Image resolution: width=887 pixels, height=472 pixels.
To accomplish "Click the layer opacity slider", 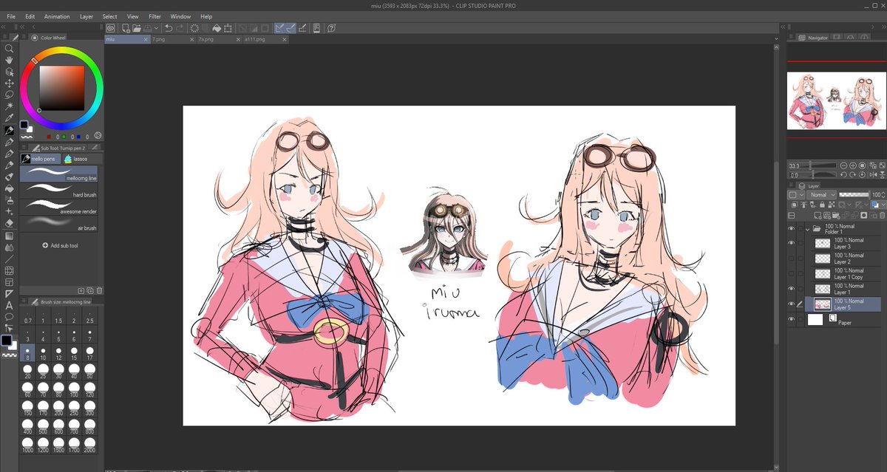I will point(854,194).
